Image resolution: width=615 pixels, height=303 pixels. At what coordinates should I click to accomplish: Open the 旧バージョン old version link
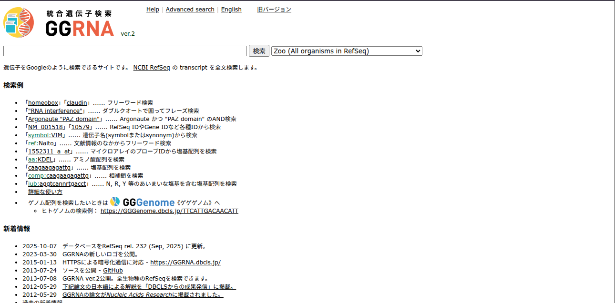click(x=274, y=10)
